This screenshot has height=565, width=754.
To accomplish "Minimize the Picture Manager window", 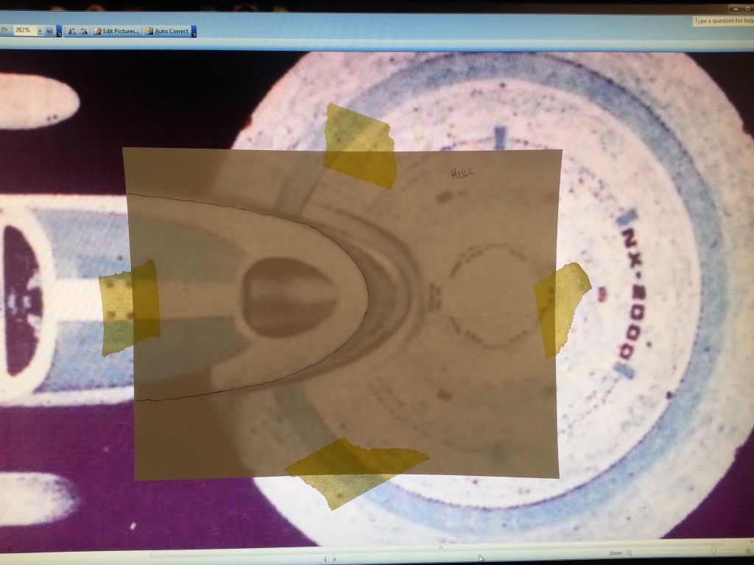I will pyautogui.click(x=736, y=8).
